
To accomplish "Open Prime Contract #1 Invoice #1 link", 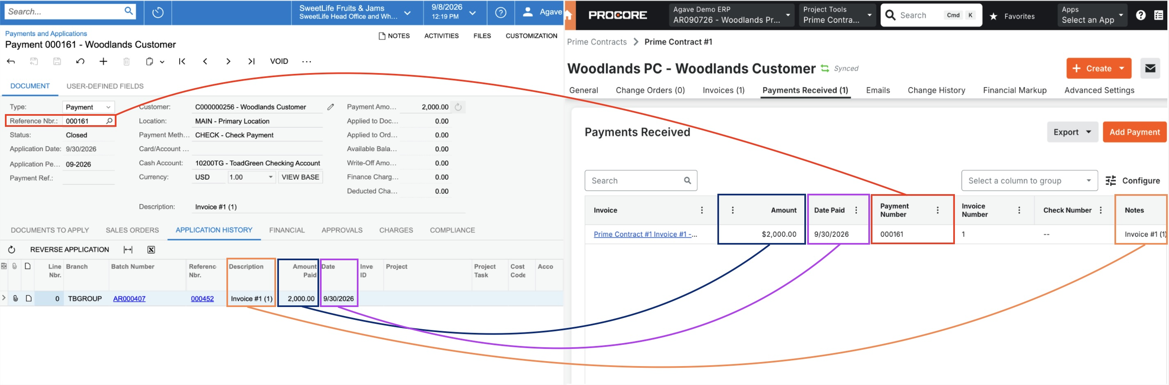I will pyautogui.click(x=645, y=234).
